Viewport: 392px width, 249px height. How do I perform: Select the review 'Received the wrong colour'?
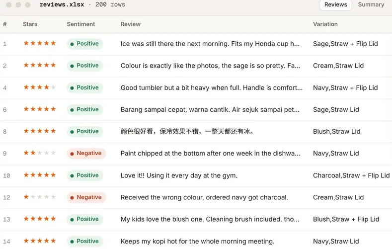[x=204, y=197]
